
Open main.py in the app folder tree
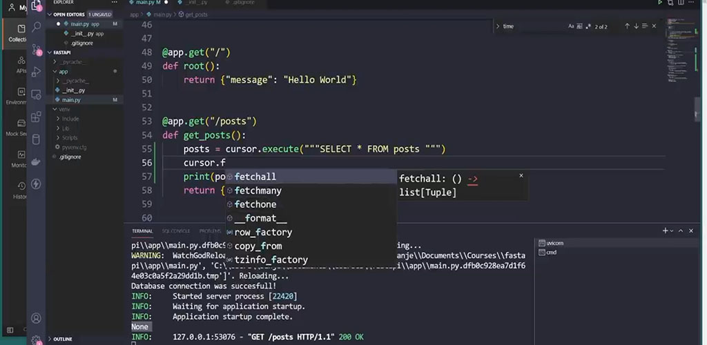click(x=86, y=99)
